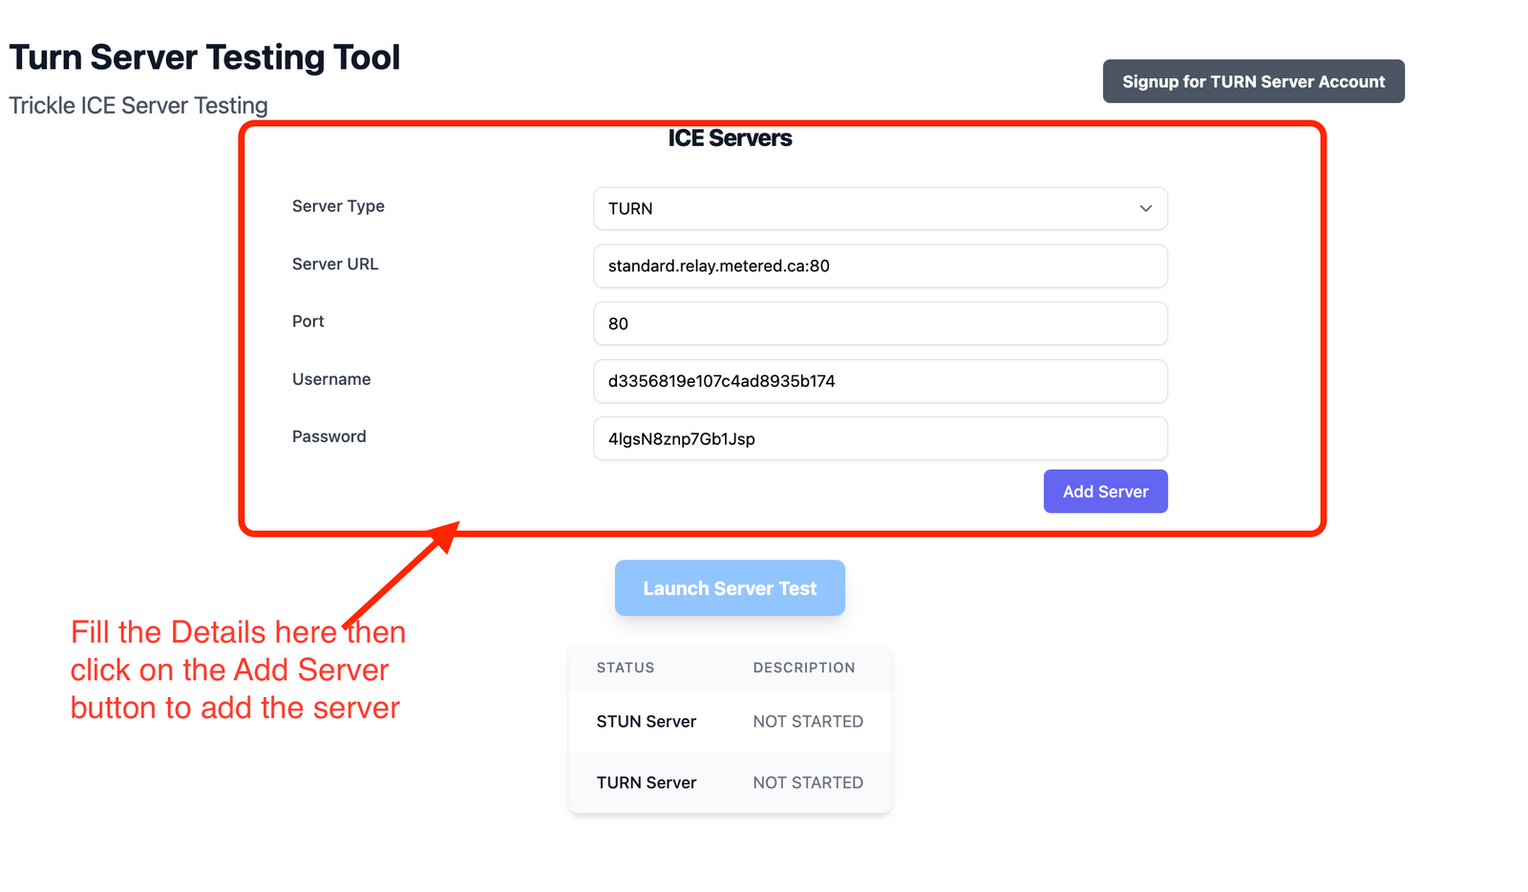Click Launch Server Test
1528x892 pixels.
(730, 587)
